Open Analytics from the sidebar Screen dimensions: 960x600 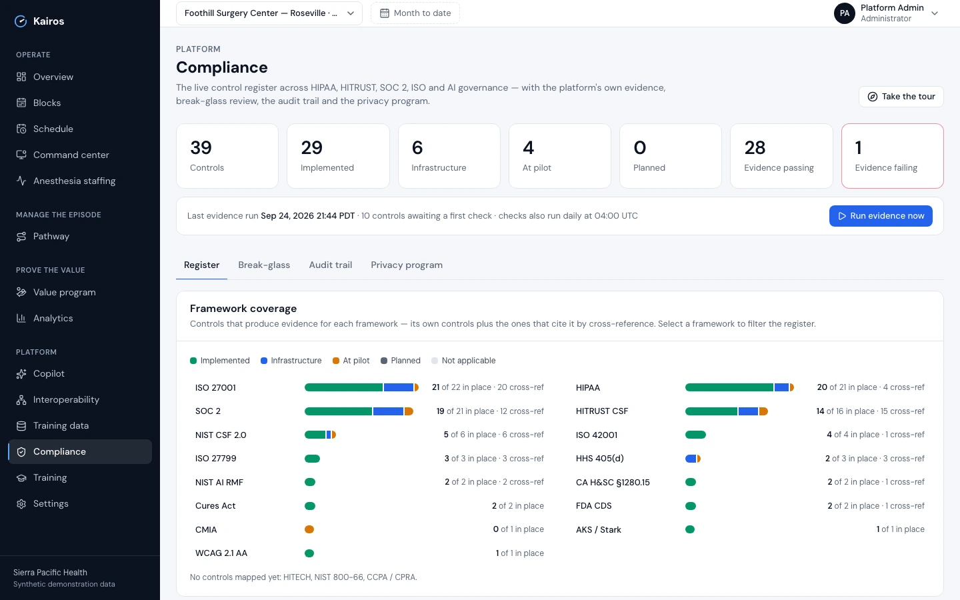pos(80,318)
